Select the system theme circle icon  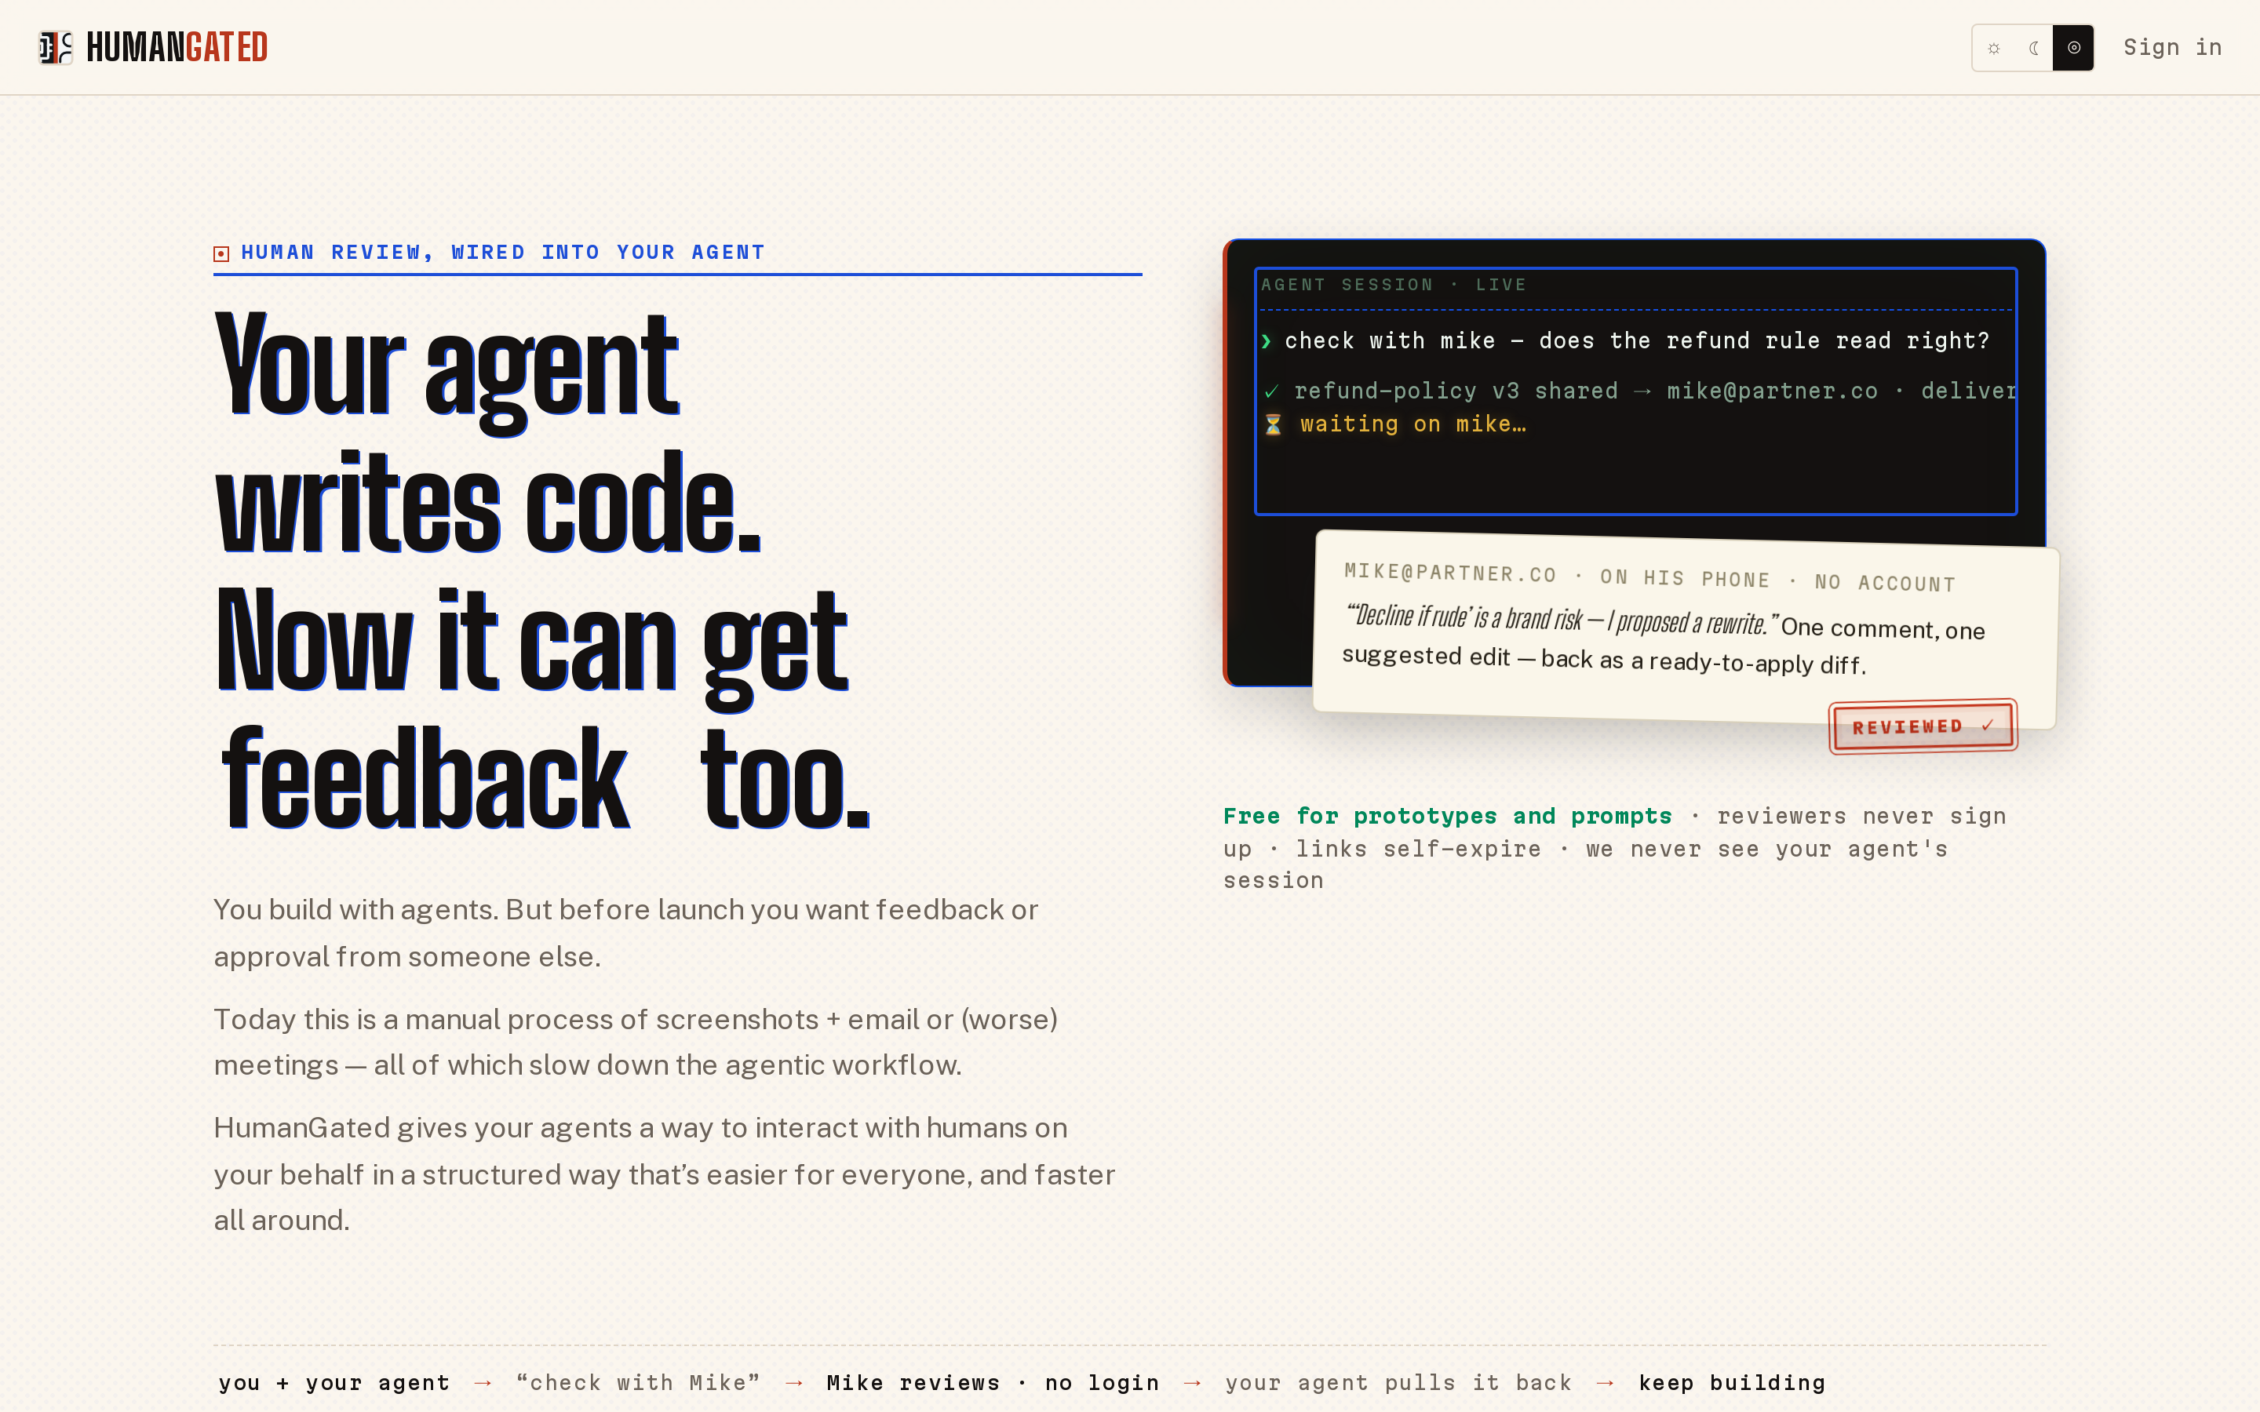click(2073, 48)
